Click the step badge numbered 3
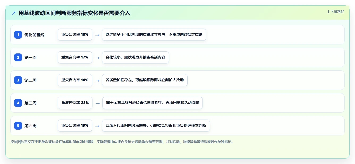This screenshot has height=164, width=355. click(18, 80)
